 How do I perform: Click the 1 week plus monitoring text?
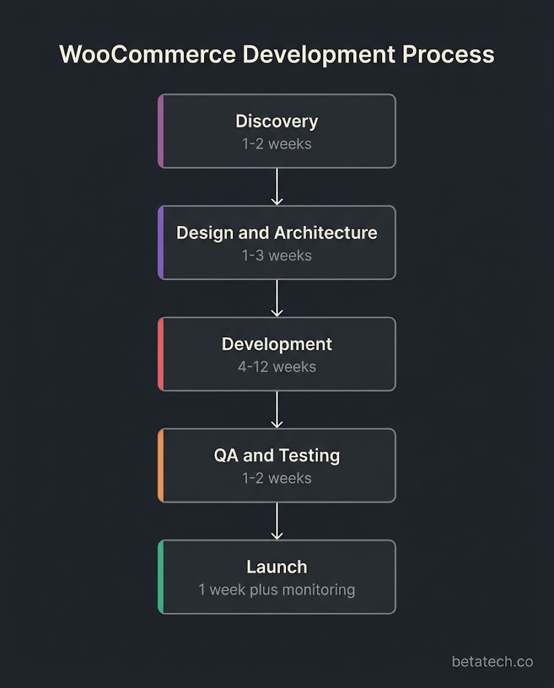(277, 590)
